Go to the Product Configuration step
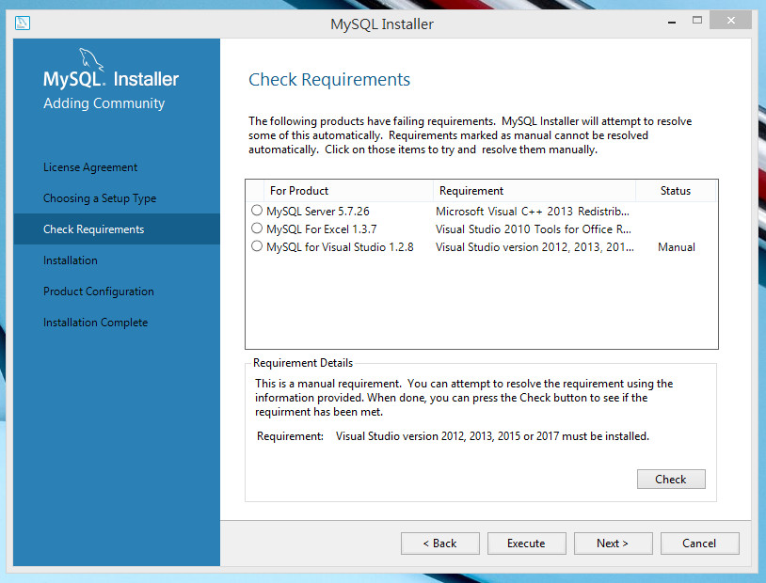Image resolution: width=766 pixels, height=583 pixels. [99, 291]
